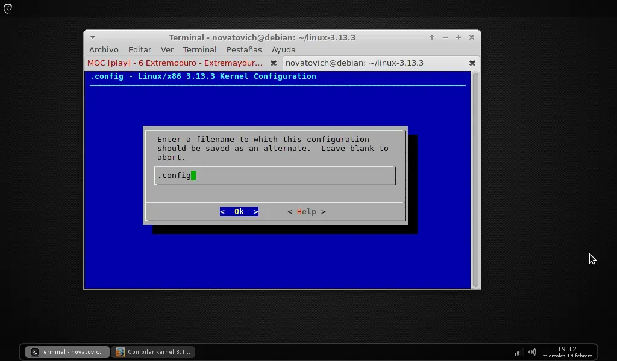Viewport: 617px width, 361px height.
Task: Open the volume speaker tray icon
Action: [531, 352]
